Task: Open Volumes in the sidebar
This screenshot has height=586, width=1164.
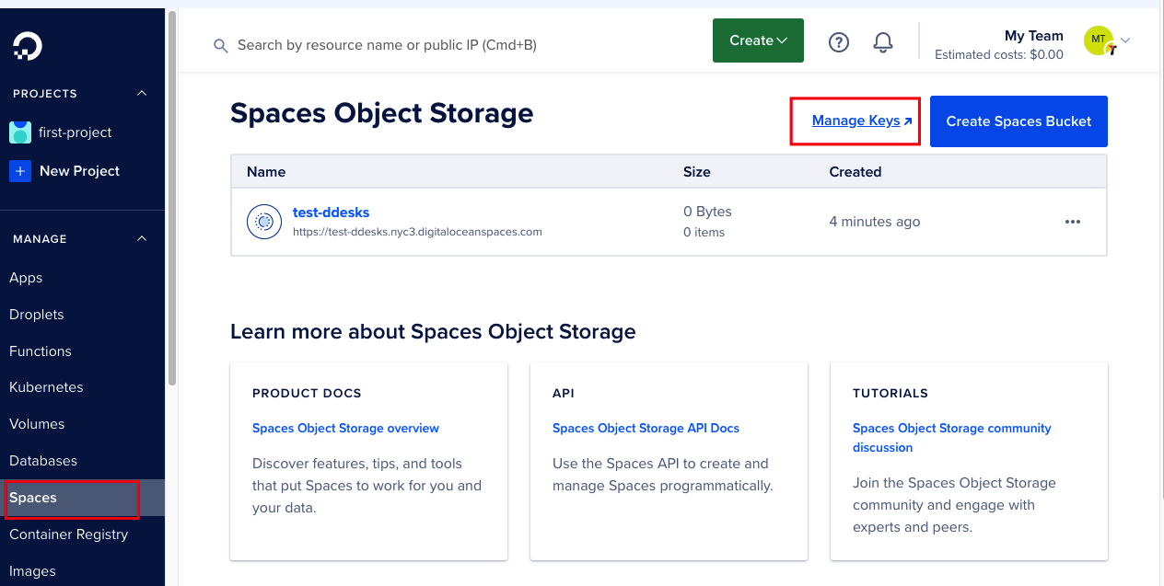Action: point(37,424)
